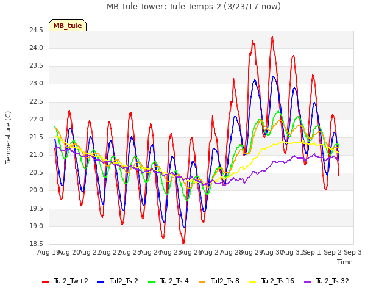Click the Aug 27 x-axis date label

211,252
